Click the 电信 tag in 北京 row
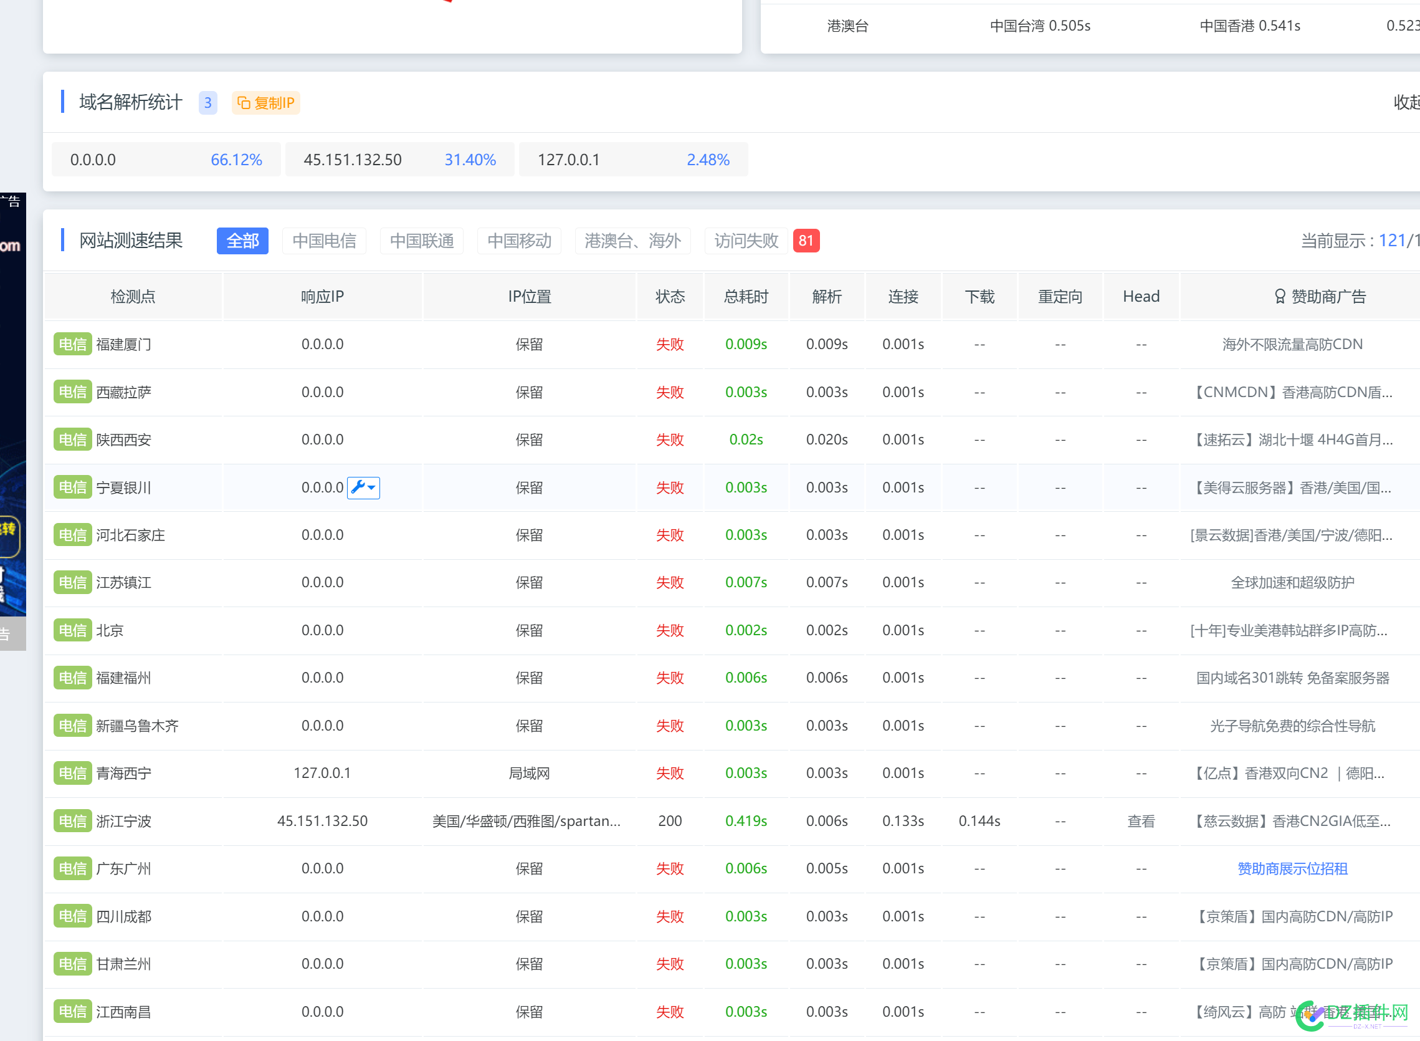 click(72, 631)
